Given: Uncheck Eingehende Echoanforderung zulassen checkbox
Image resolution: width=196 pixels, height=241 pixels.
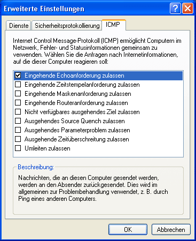Looking at the screenshot, I should pos(18,76).
